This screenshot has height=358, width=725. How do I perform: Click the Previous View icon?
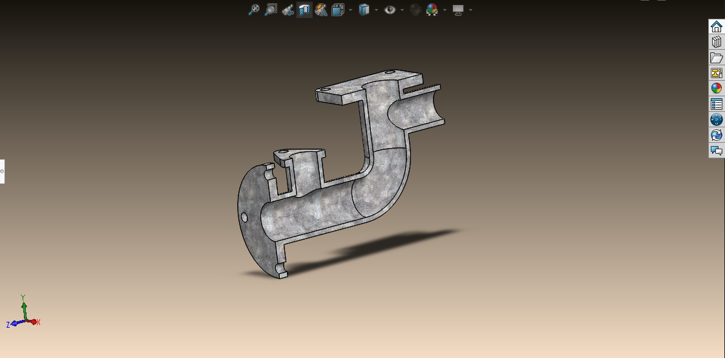pyautogui.click(x=288, y=10)
